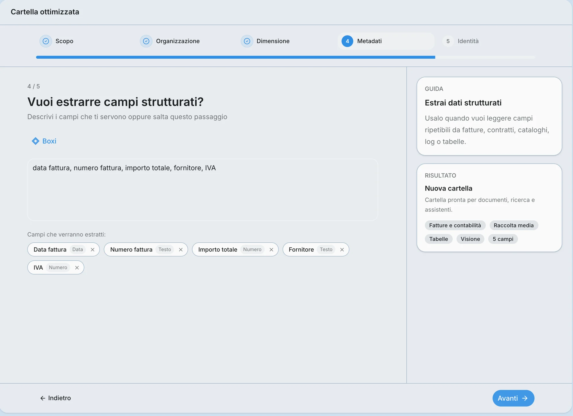Image resolution: width=573 pixels, height=416 pixels.
Task: Open the Testo type badge on Fornitore
Action: (326, 250)
